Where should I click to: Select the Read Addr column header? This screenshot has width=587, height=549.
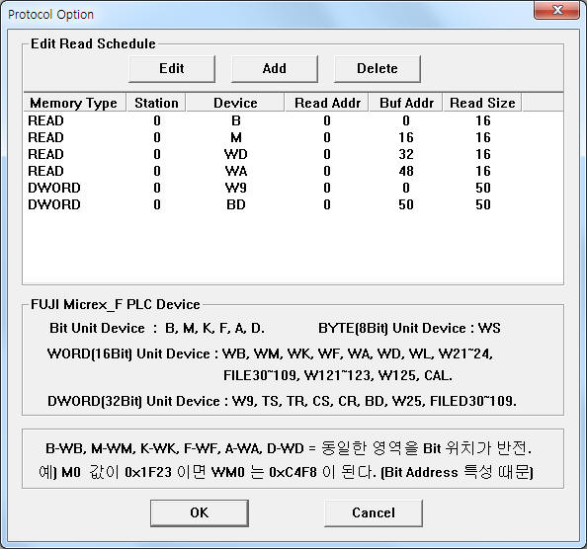coord(327,103)
